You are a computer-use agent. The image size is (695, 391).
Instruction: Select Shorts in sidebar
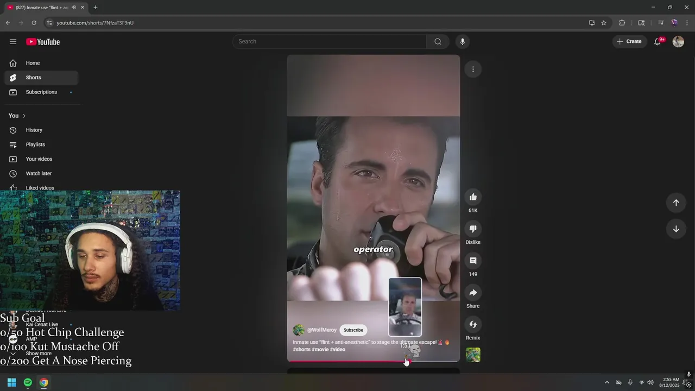pyautogui.click(x=41, y=78)
